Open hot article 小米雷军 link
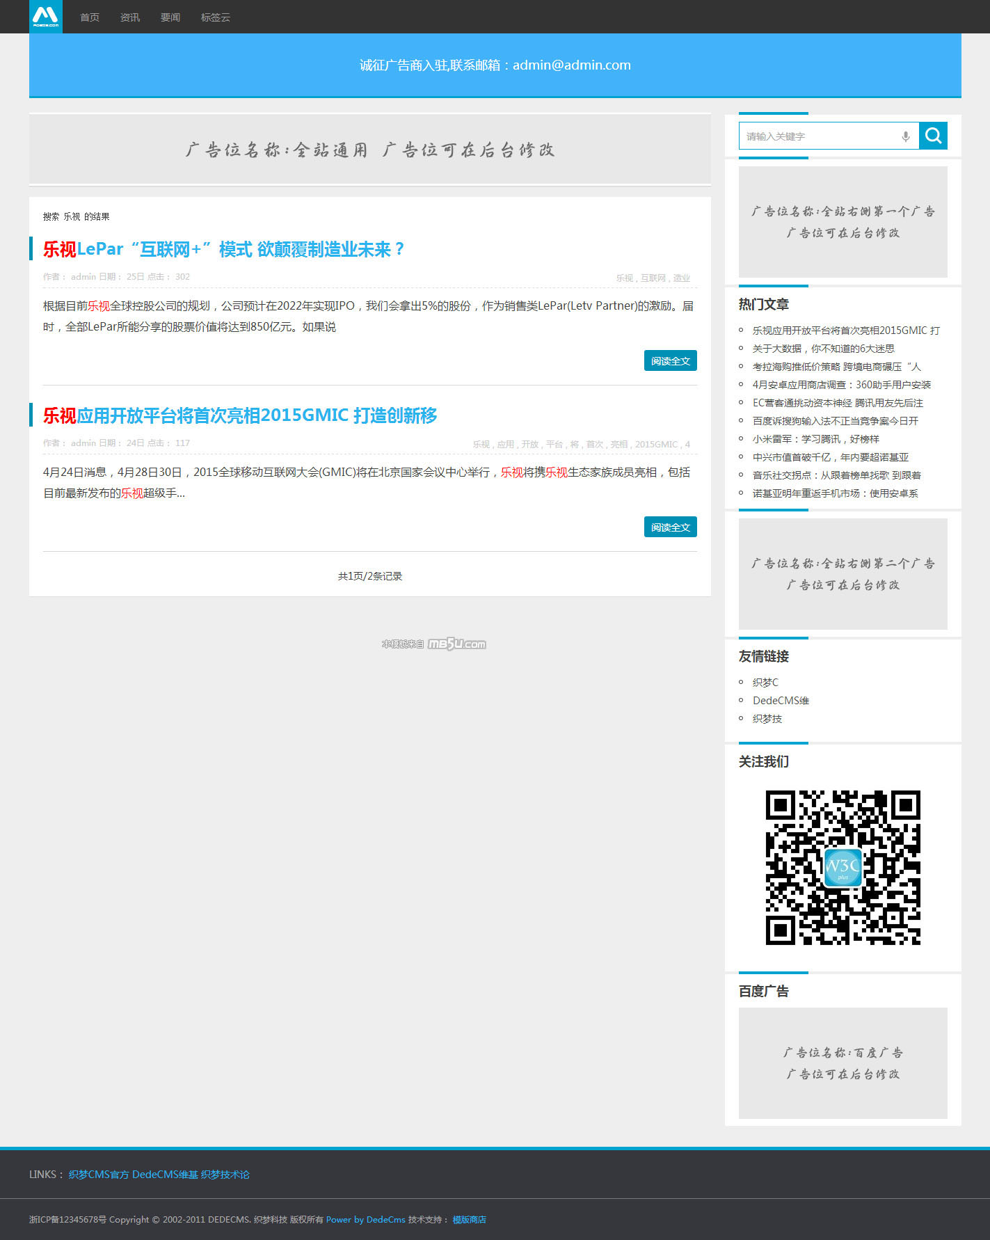Screen dimensions: 990x1240 [x=815, y=439]
